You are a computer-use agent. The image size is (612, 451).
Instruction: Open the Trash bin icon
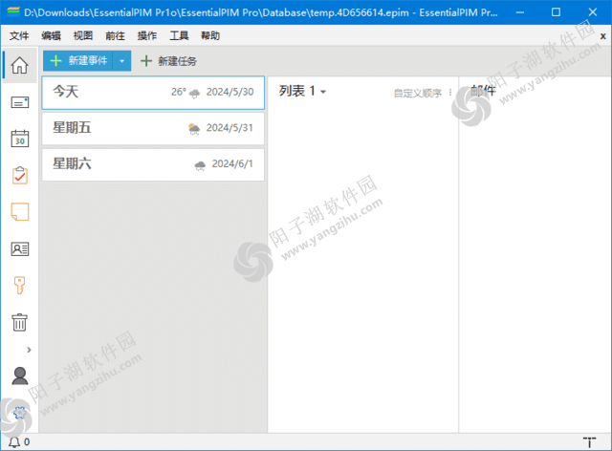click(19, 322)
